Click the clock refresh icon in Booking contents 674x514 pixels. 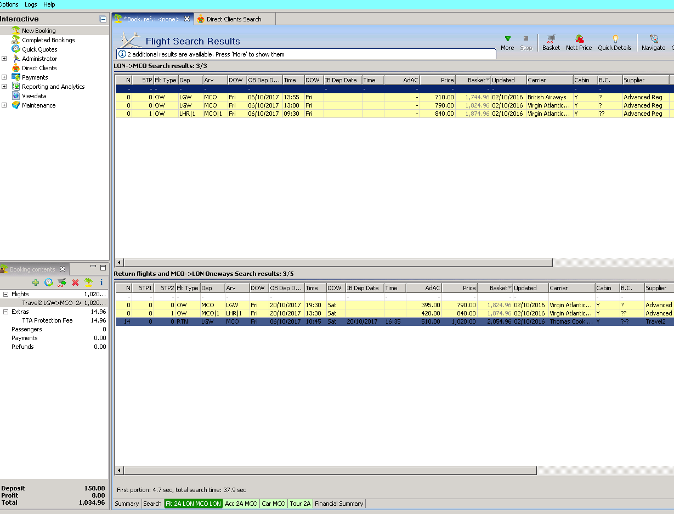click(x=49, y=283)
